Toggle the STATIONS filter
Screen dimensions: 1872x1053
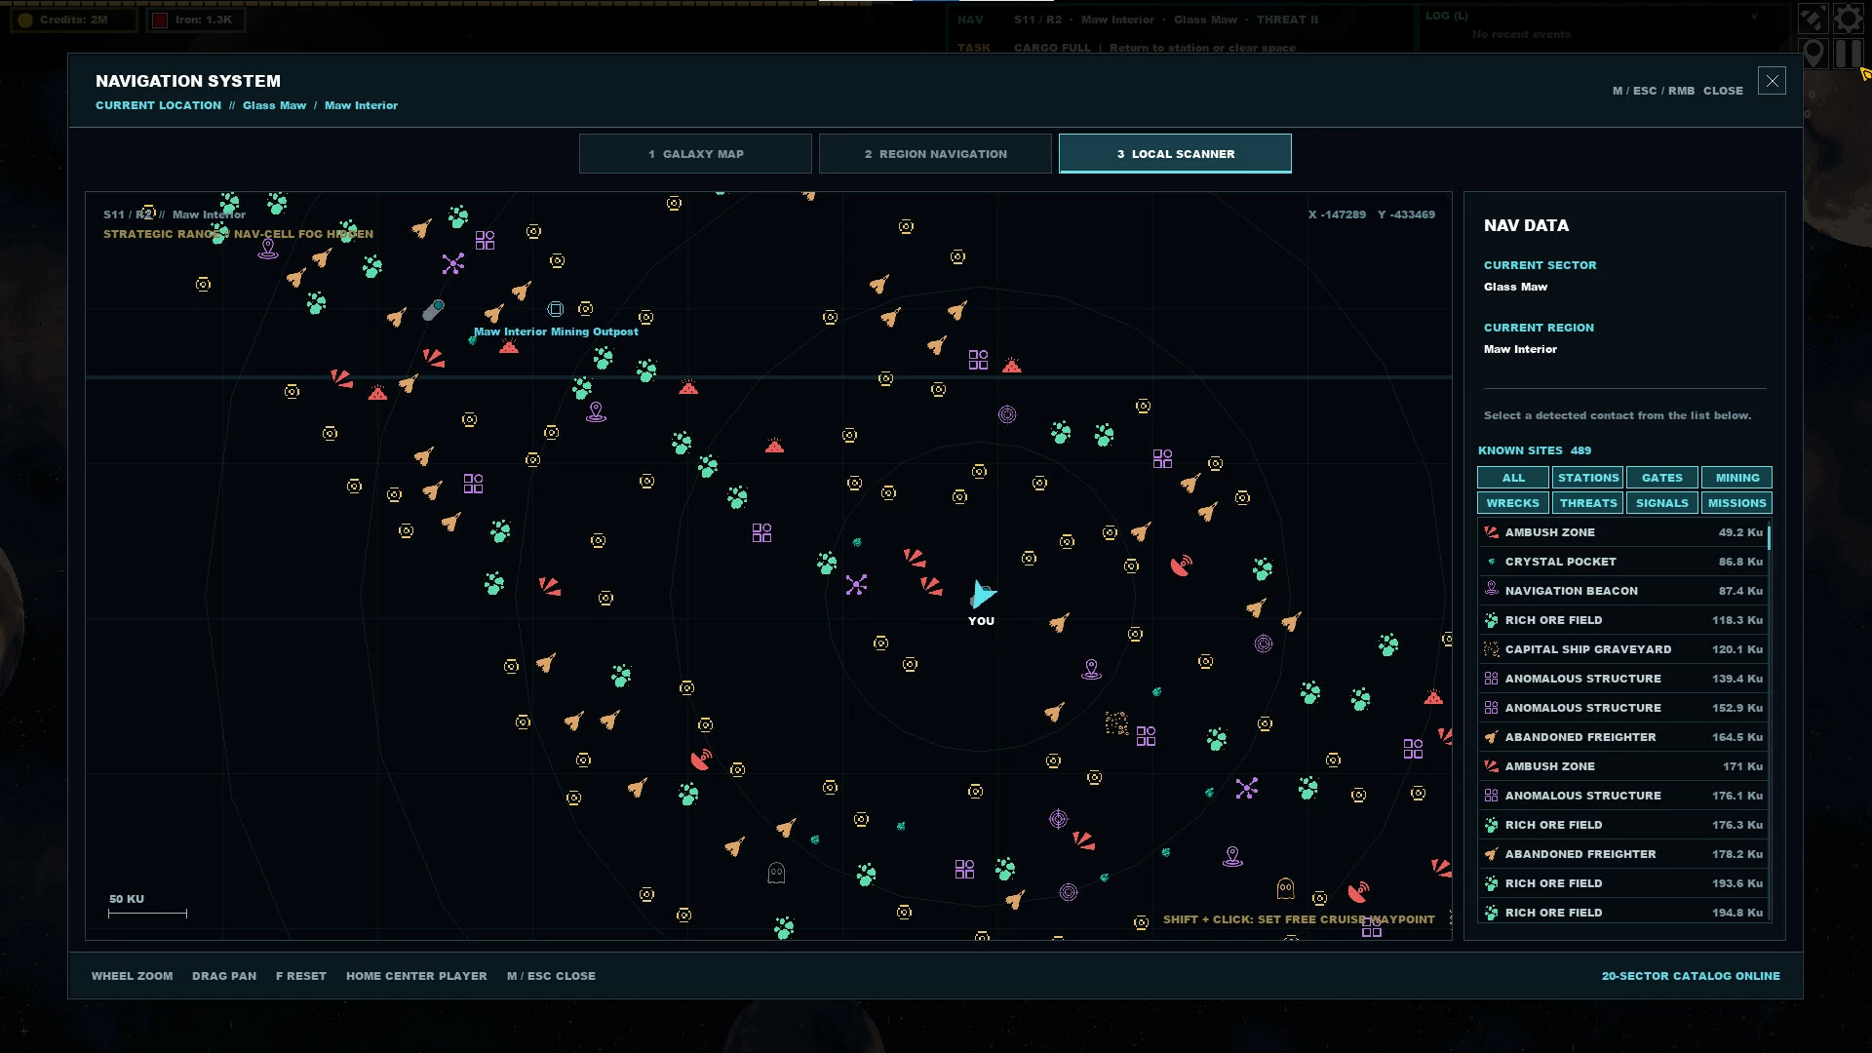pyautogui.click(x=1587, y=478)
